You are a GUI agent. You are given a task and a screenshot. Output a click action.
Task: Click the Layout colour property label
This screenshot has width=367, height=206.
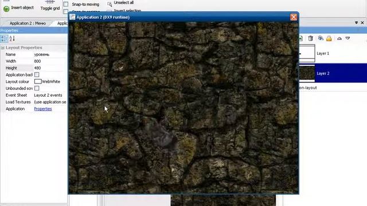click(x=17, y=81)
